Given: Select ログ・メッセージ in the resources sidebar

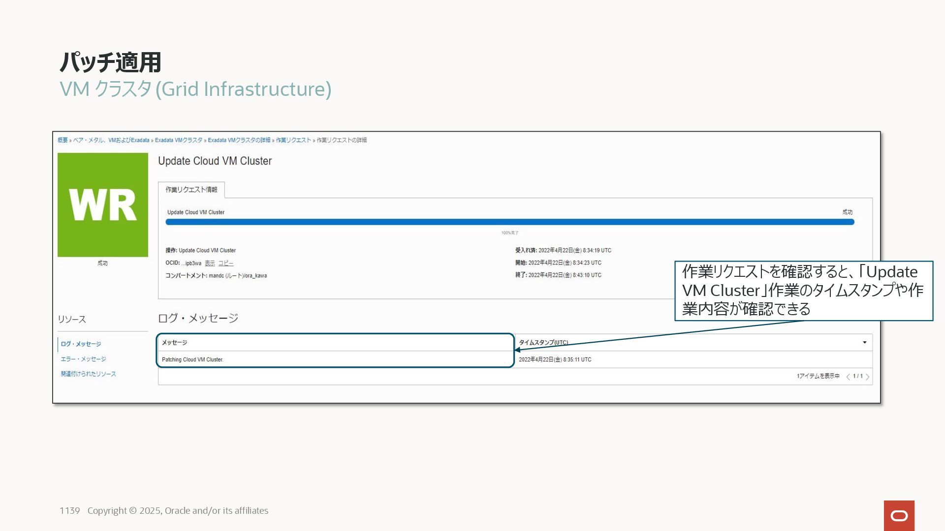Looking at the screenshot, I should coord(81,344).
